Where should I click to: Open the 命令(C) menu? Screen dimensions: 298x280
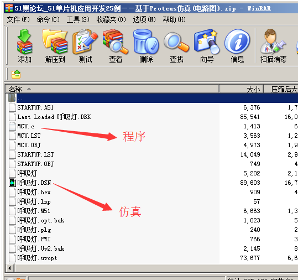pyautogui.click(x=48, y=19)
